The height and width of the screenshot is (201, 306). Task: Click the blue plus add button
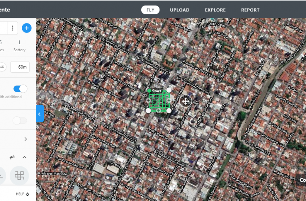[27, 28]
